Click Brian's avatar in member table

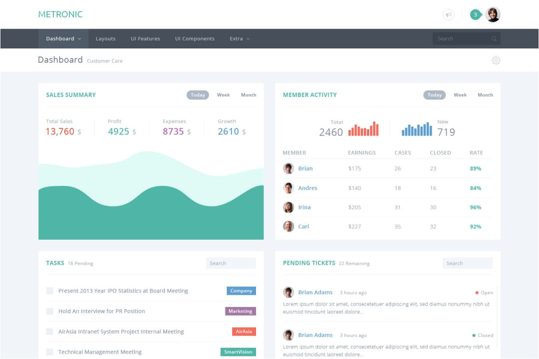[288, 168]
